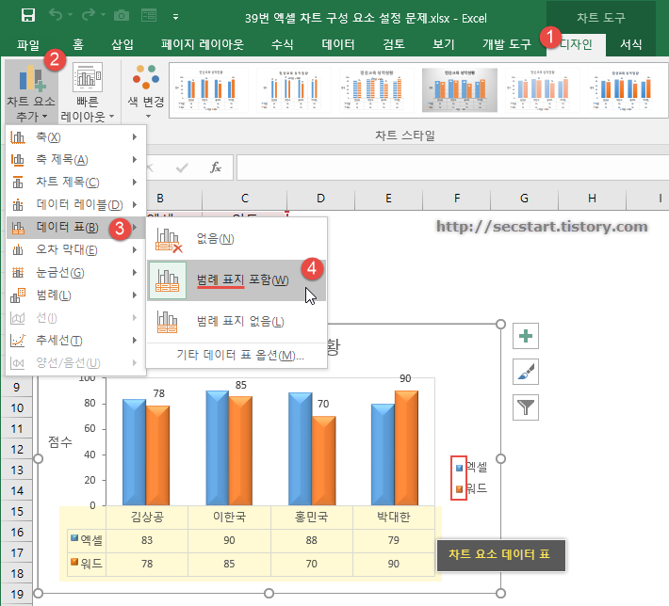Image resolution: width=669 pixels, height=606 pixels.
Task: Open the 차트 요소 추가 dropdown button
Action: [31, 91]
